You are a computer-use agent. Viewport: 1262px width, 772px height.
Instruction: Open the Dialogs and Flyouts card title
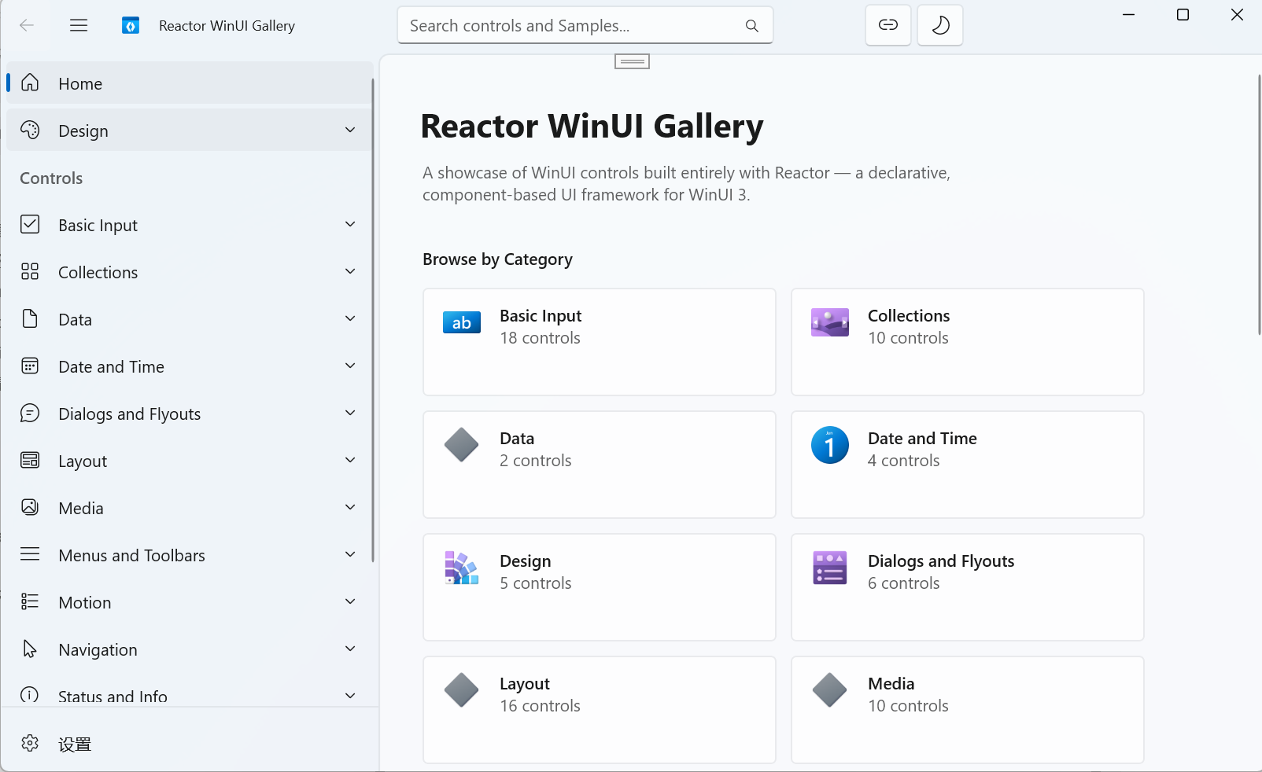coord(941,561)
